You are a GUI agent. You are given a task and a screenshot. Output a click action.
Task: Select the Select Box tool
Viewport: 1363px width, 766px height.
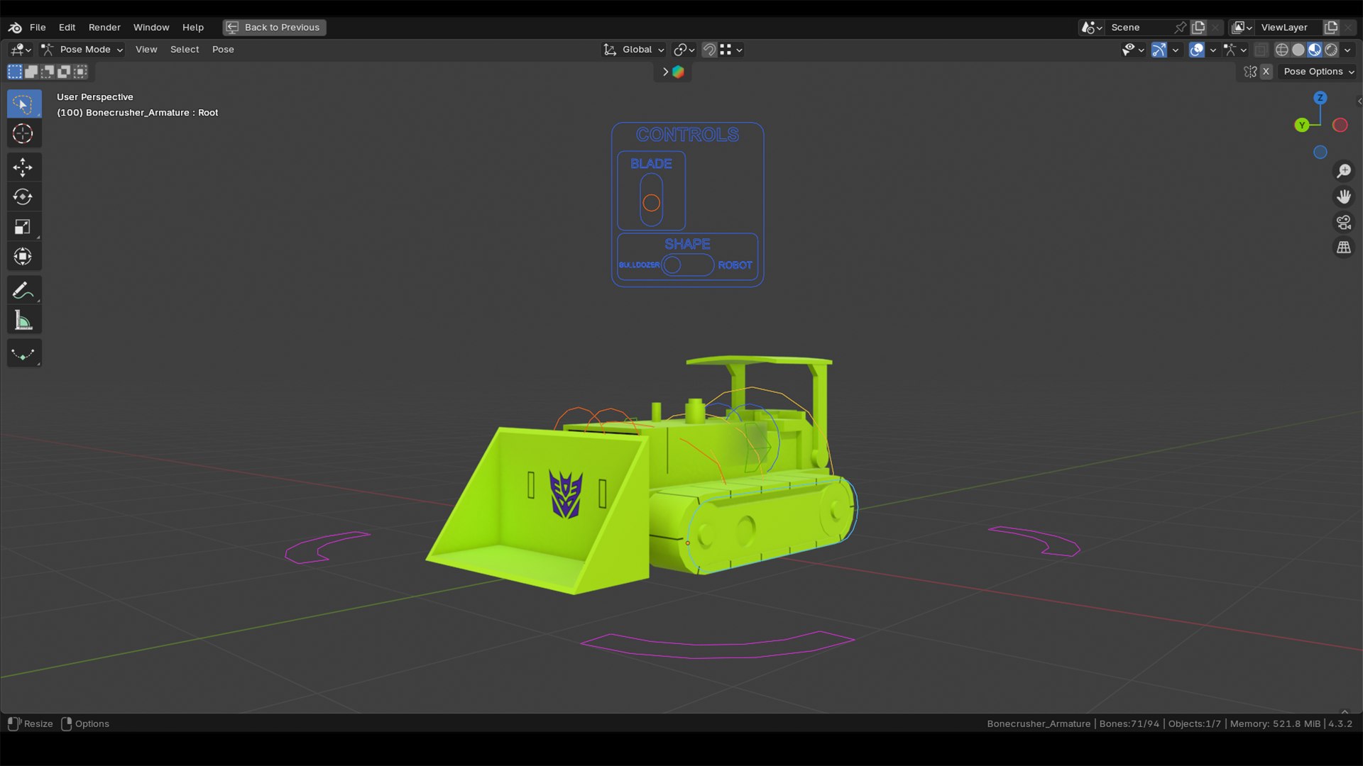coord(23,104)
